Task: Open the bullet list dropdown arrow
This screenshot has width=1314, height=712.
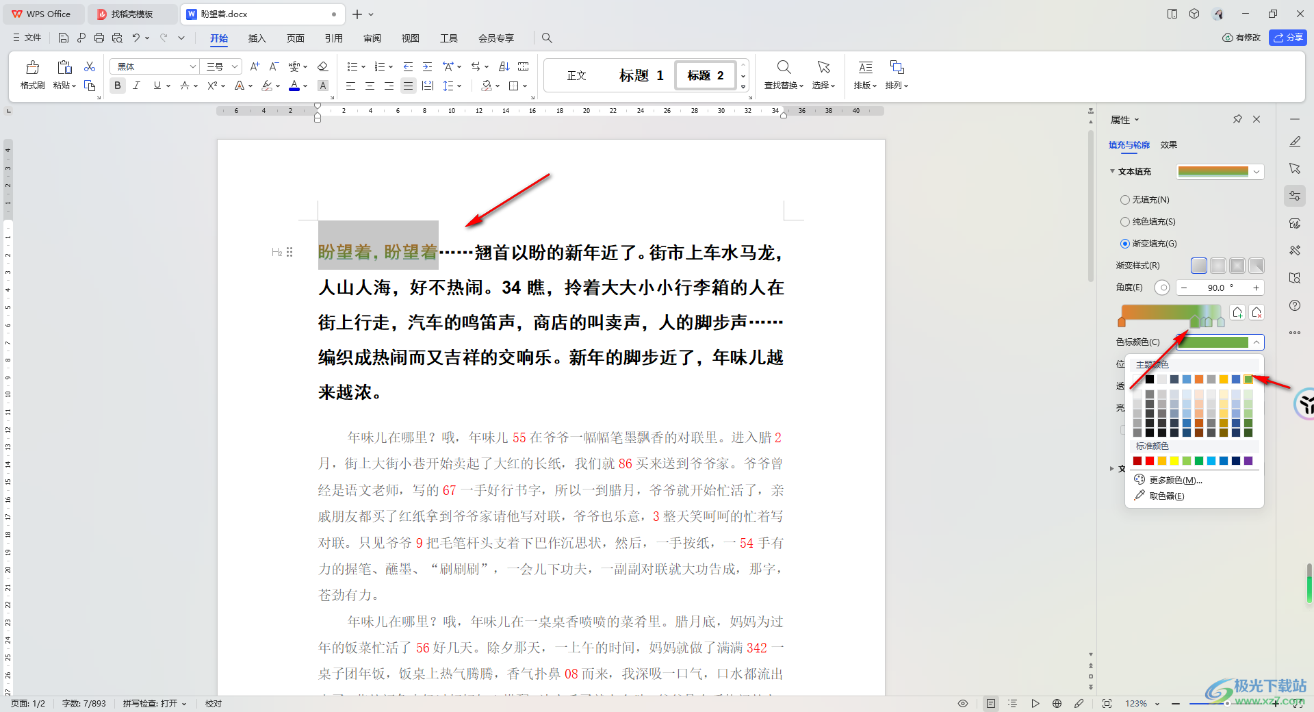Action: coord(363,67)
